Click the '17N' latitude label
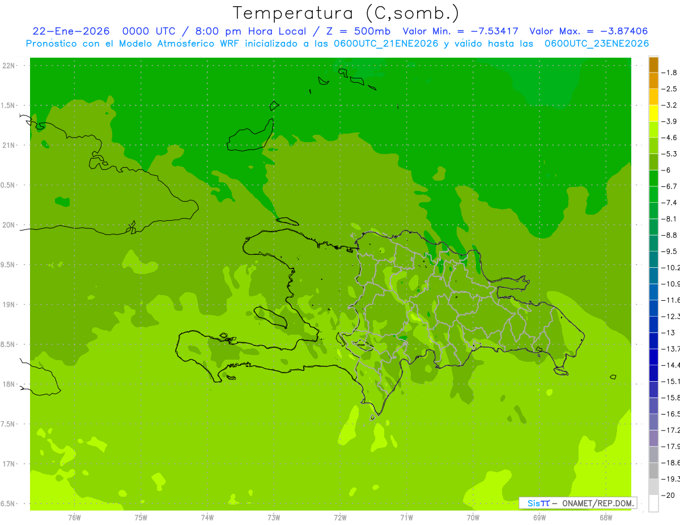 [x=8, y=464]
